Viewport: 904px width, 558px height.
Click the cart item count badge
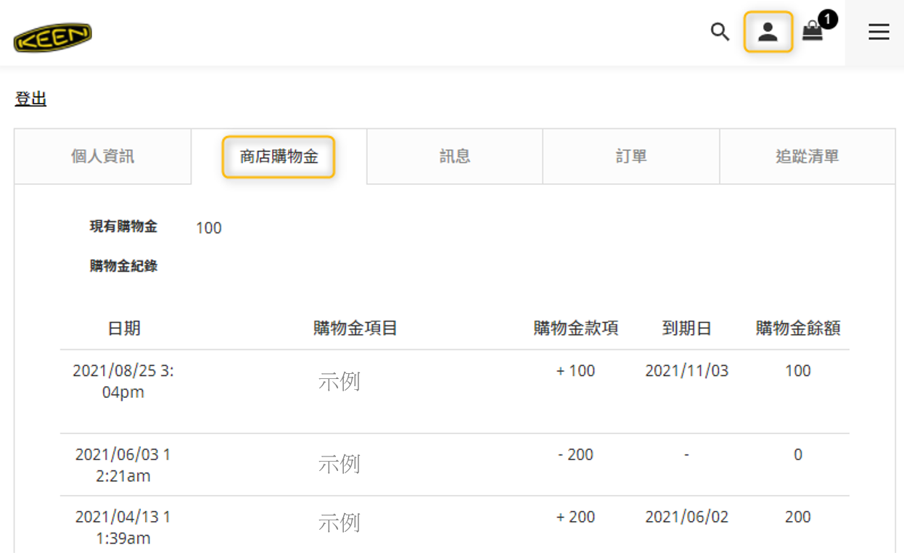click(827, 20)
